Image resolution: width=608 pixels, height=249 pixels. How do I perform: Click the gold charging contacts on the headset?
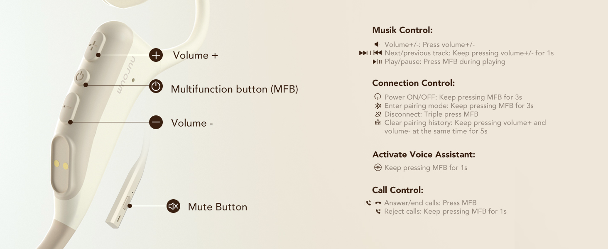tap(61, 165)
